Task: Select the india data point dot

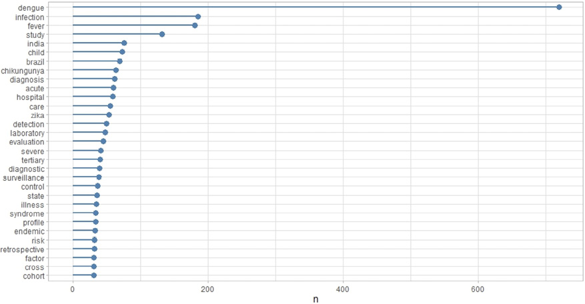Action: click(124, 43)
